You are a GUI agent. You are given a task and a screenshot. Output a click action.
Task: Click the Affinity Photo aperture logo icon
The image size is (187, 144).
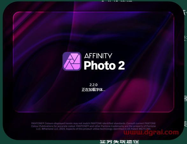[x=72, y=61]
